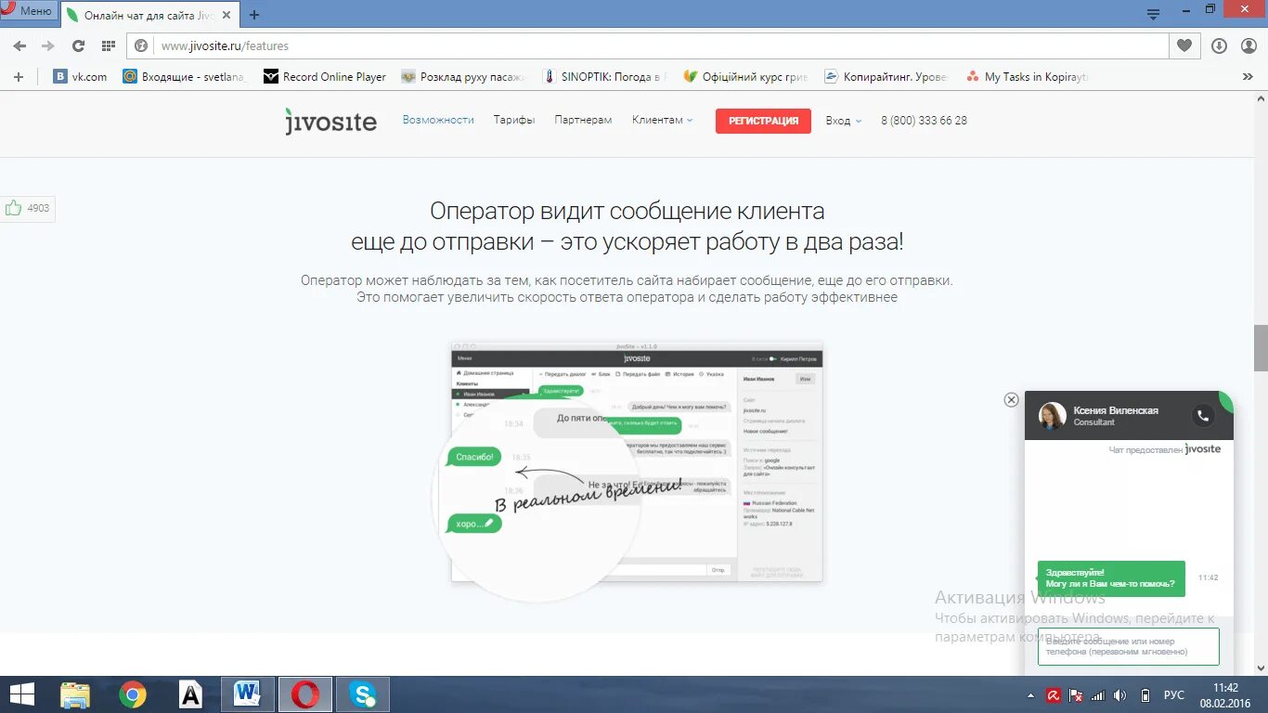Click the thumbs-up like counter 4903
Screen dimensions: 1268x713
tap(27, 208)
